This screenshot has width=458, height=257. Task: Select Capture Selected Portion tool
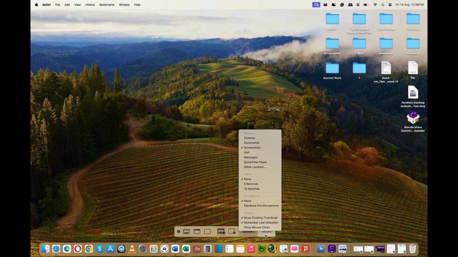207,231
